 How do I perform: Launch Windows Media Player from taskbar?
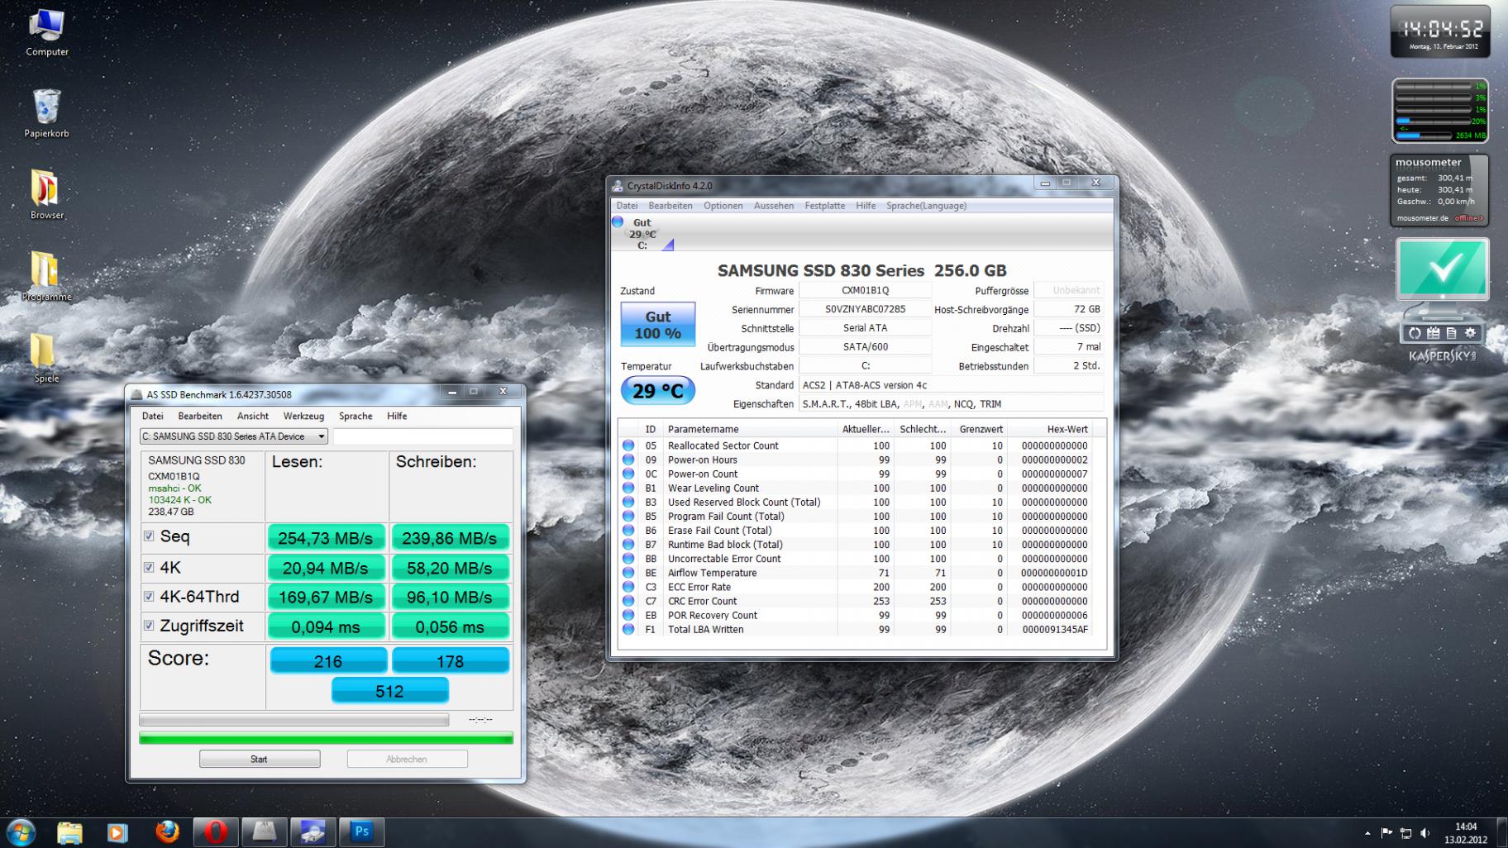tap(118, 832)
